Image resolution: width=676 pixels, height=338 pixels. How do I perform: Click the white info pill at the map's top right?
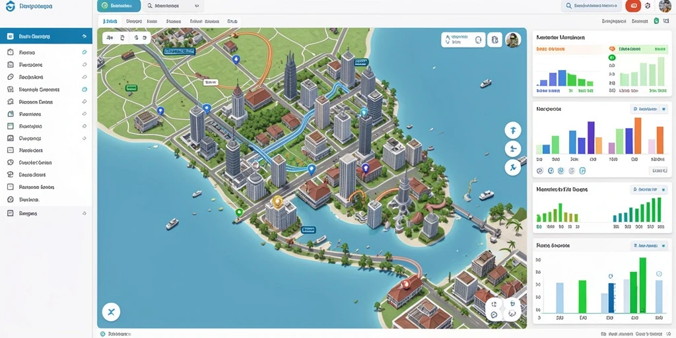[x=463, y=40]
